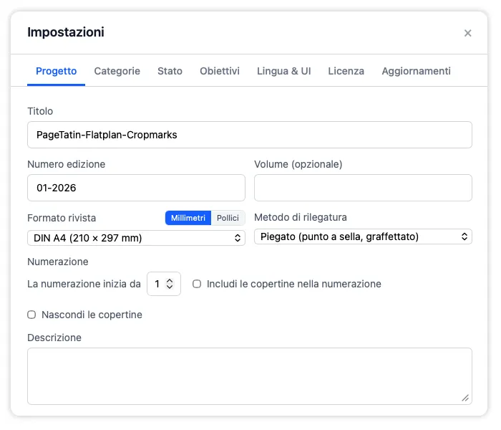Screen dimensions: 501x430
Task: Go to the Licenza tab
Action: (x=346, y=71)
